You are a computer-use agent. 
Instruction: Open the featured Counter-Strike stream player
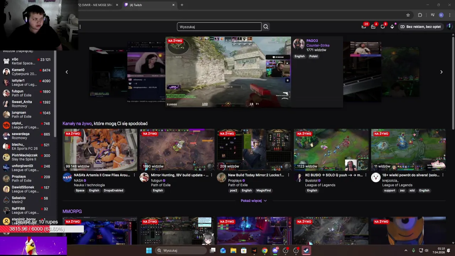(x=228, y=72)
